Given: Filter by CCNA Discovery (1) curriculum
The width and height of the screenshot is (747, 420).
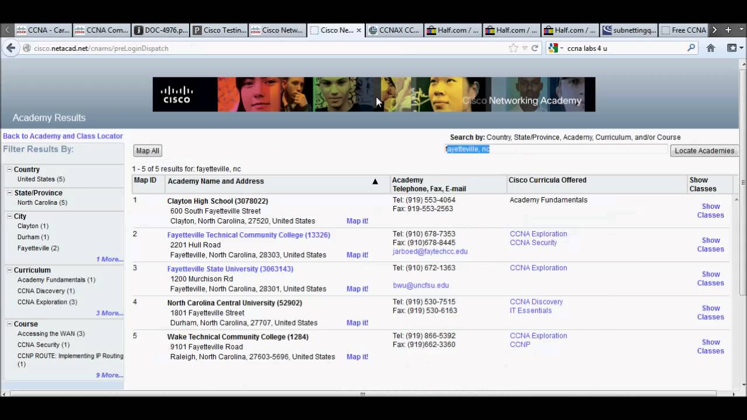Looking at the screenshot, I should point(46,290).
